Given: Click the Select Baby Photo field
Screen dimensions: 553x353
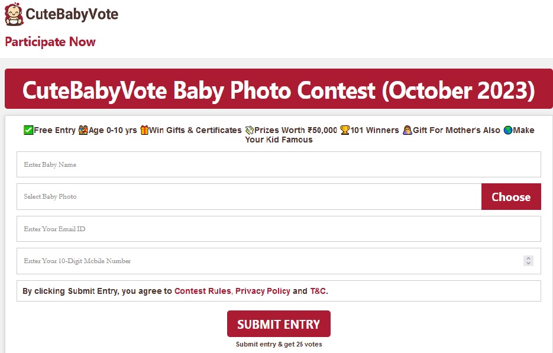Looking at the screenshot, I should tap(248, 196).
